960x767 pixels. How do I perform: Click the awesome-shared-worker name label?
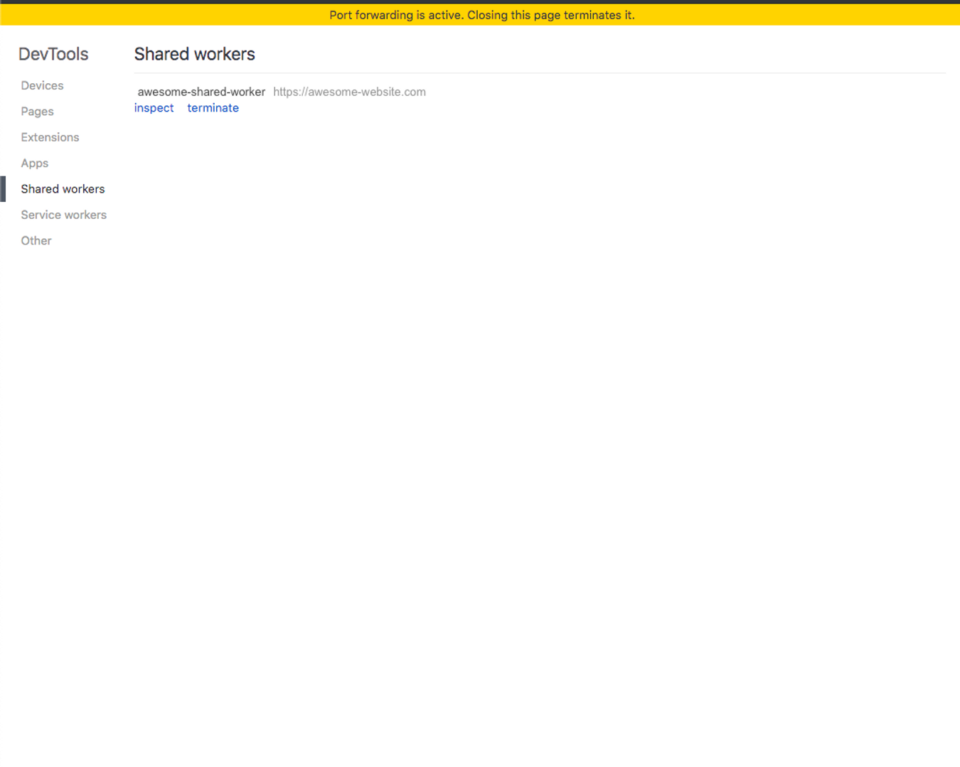(x=201, y=92)
